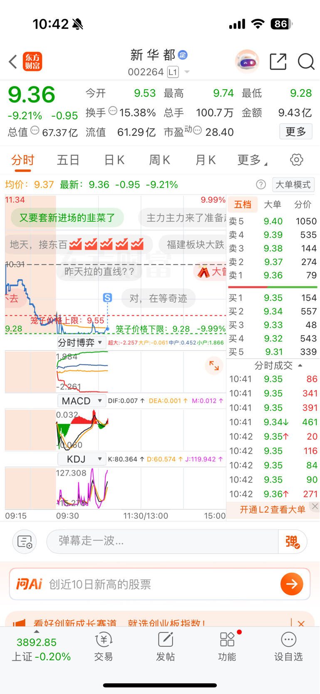Close the 开通L2查看大单 banner
Image resolution: width=320 pixels, height=694 pixels.
coord(315,506)
